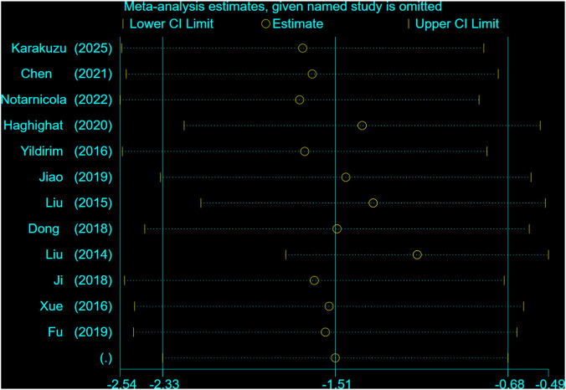Click the upper CI tick in Ji (2018) row

[504, 280]
